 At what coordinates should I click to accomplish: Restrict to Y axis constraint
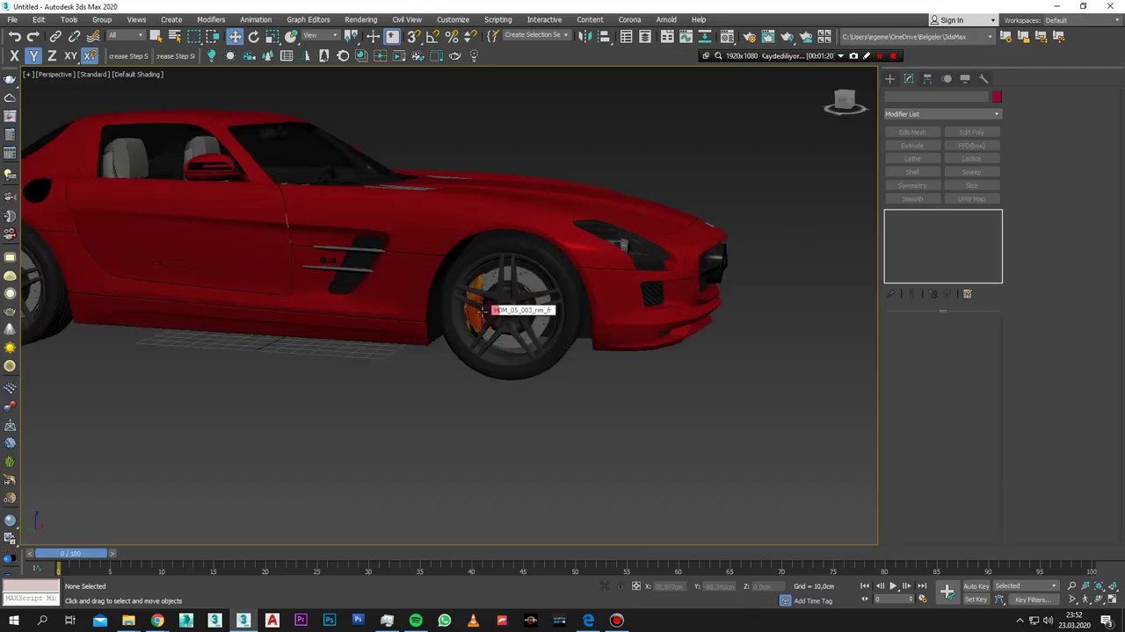33,55
